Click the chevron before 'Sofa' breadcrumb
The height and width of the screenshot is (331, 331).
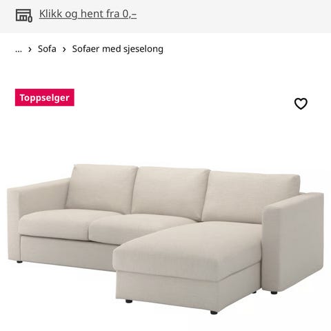pyautogui.click(x=30, y=49)
